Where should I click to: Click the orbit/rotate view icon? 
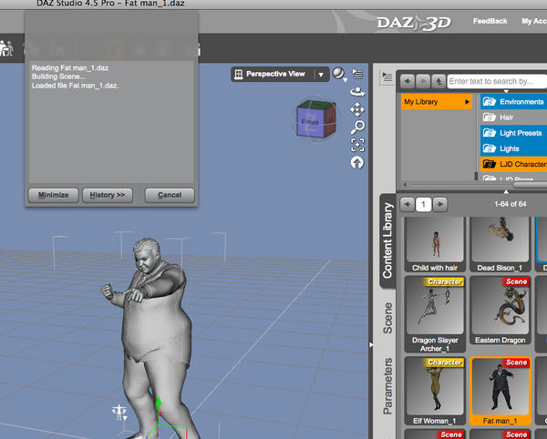click(x=357, y=92)
